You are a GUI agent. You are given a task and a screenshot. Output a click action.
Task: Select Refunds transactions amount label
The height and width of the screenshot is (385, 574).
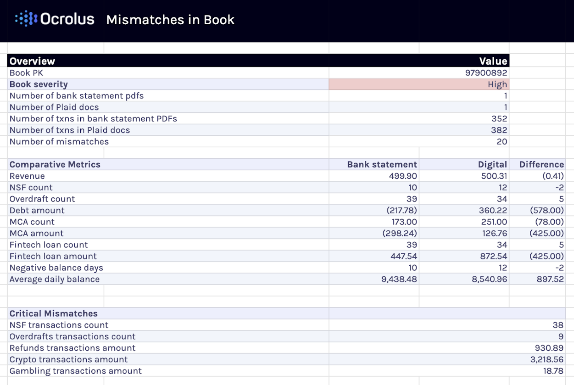pos(72,348)
